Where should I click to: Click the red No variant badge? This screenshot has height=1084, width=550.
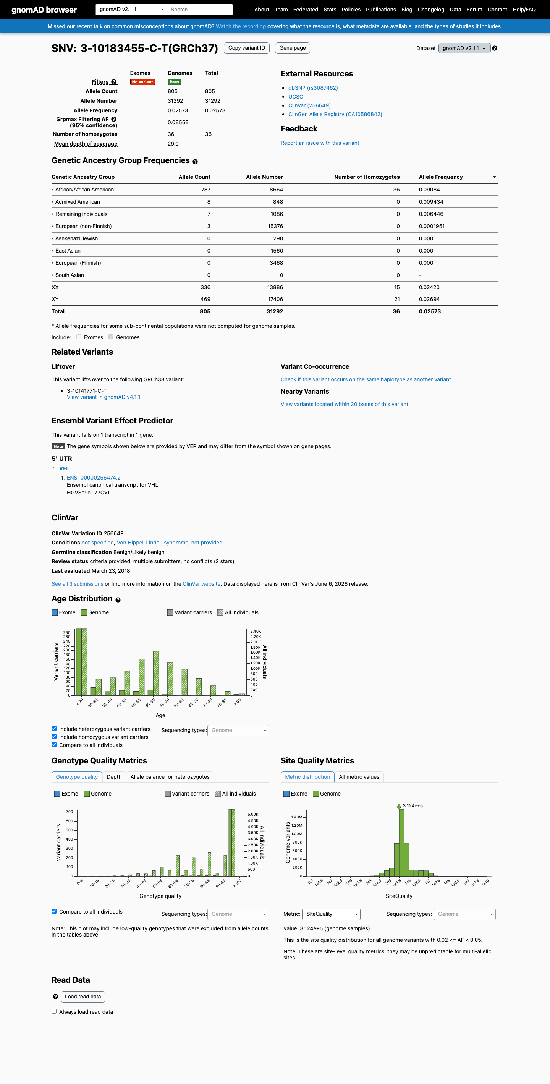[x=142, y=82]
